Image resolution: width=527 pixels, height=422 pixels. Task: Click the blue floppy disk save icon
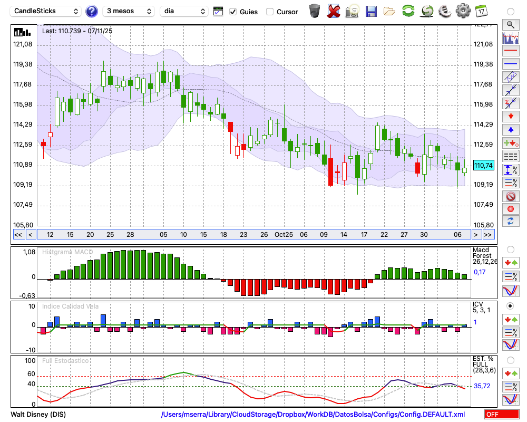(371, 11)
